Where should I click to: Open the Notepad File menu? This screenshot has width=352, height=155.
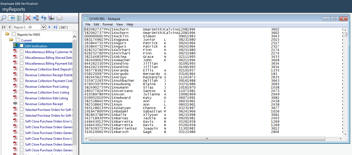click(88, 24)
